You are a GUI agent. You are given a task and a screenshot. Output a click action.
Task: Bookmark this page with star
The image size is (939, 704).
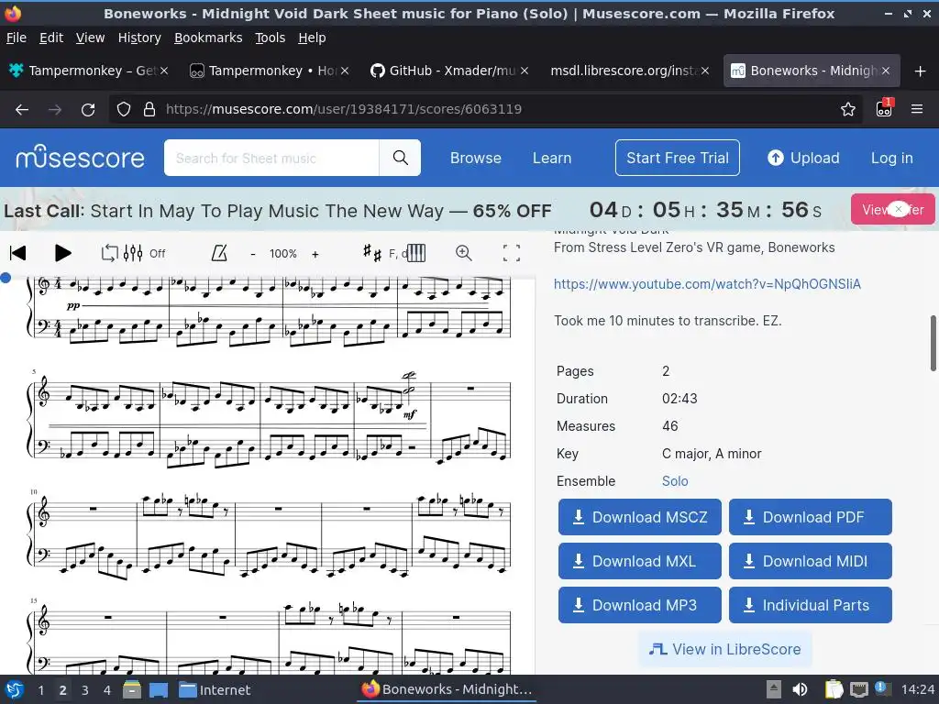[x=848, y=110]
